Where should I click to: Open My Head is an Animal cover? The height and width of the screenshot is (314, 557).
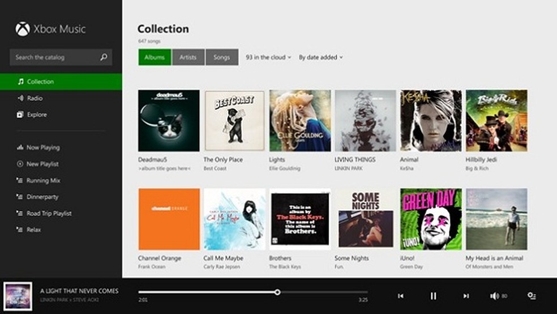496,219
